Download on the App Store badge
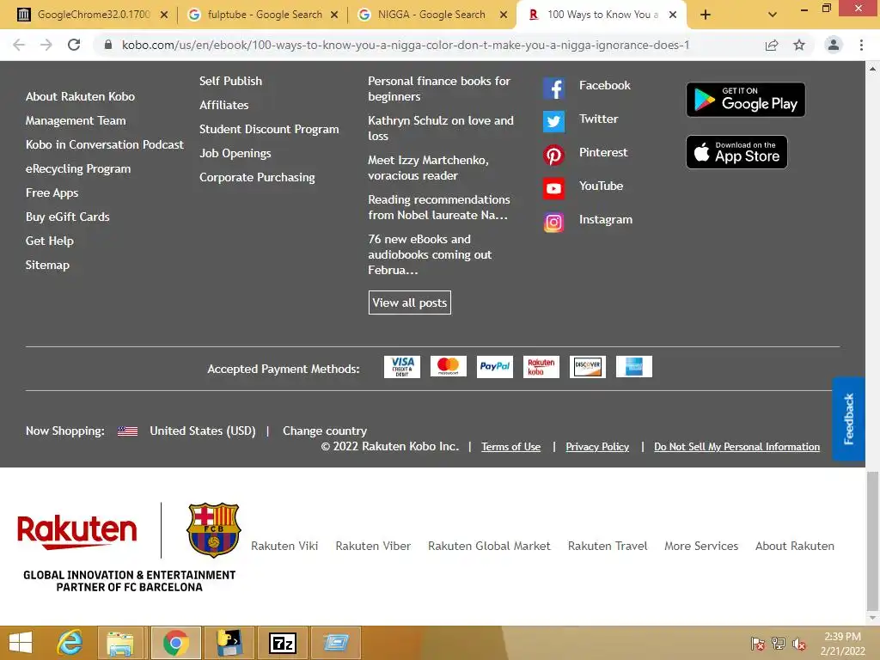 click(x=736, y=152)
